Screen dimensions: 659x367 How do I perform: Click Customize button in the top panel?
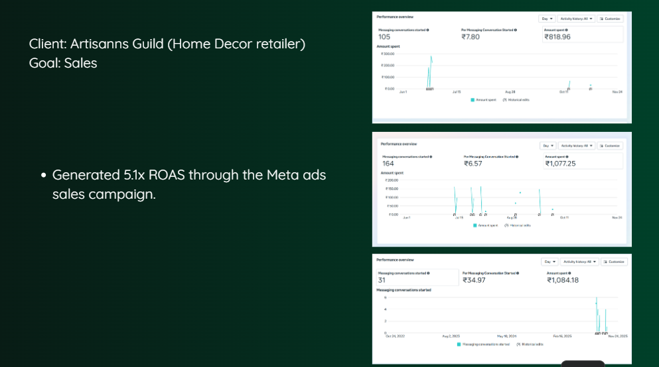click(610, 19)
